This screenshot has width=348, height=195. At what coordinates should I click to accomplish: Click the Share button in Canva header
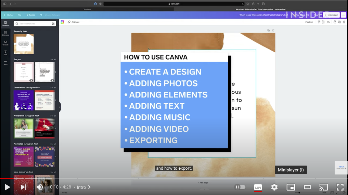click(x=317, y=15)
